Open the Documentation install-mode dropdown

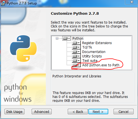(x=76, y=52)
